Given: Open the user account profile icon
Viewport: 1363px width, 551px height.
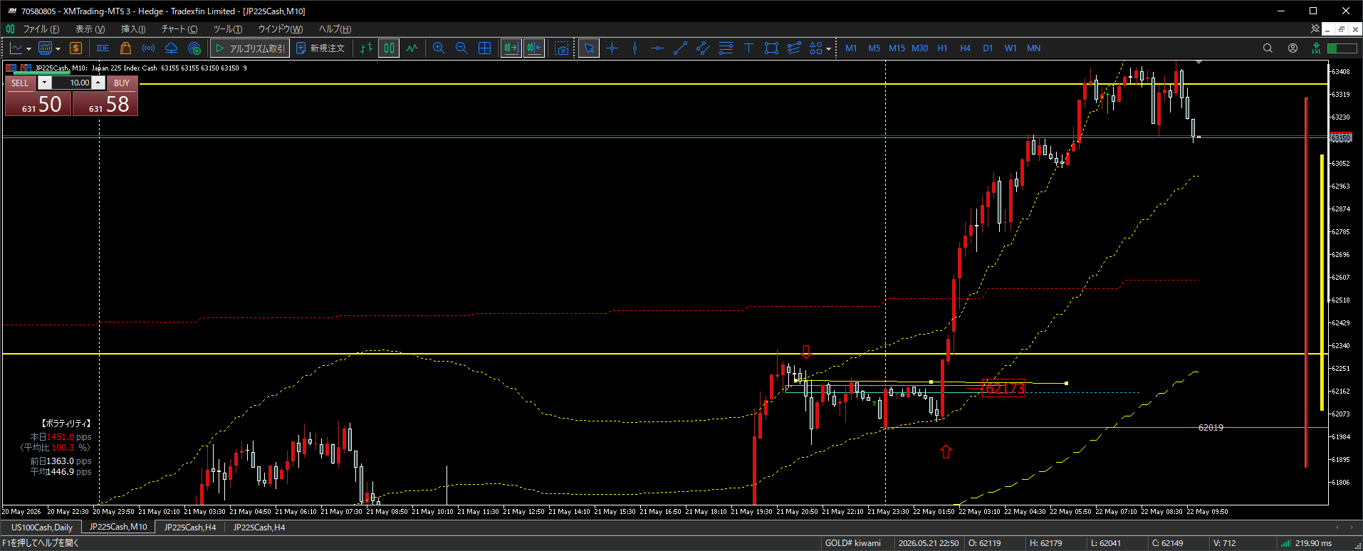Looking at the screenshot, I should point(1292,48).
